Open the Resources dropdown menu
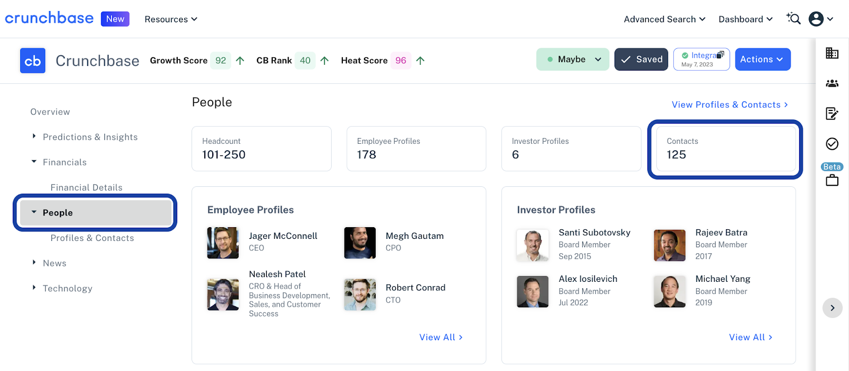849x371 pixels. pos(171,19)
